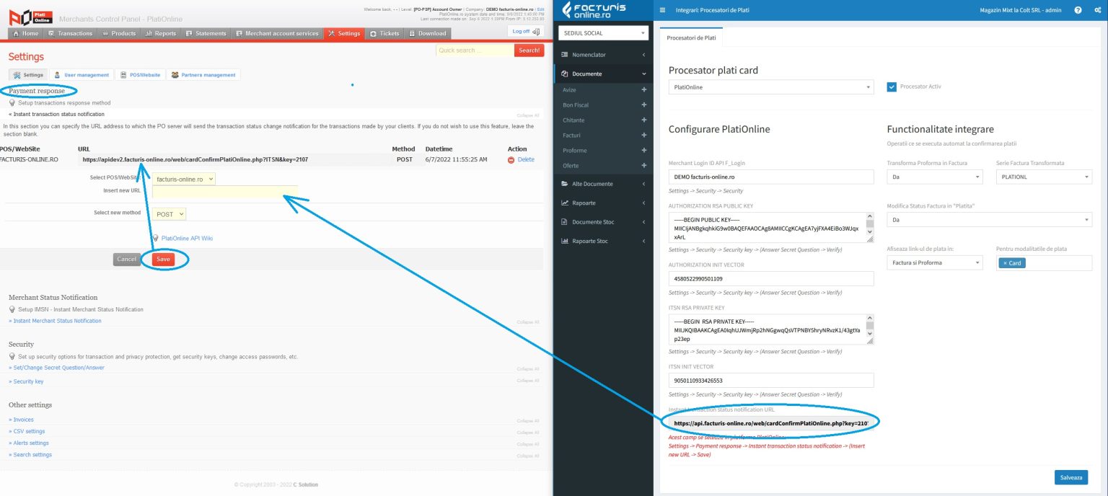Select the Procesatori de Plati tab

[690, 37]
